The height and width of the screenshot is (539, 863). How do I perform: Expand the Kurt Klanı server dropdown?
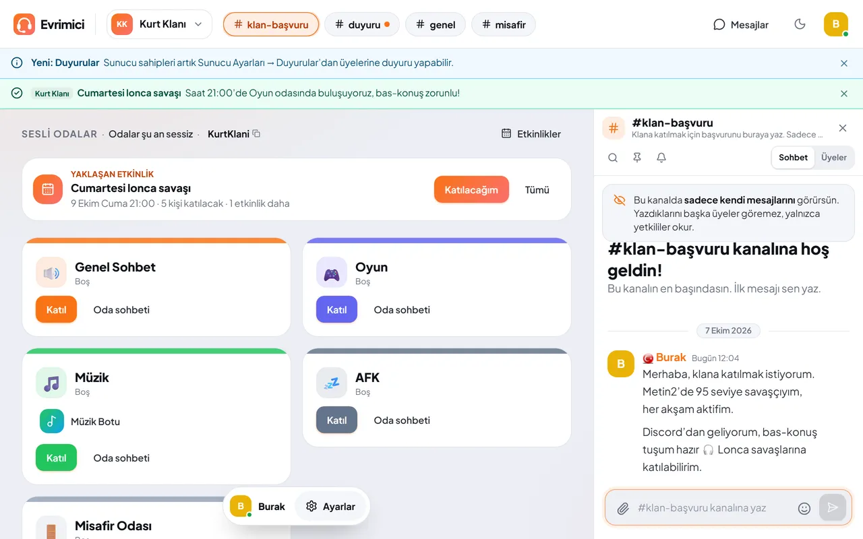click(x=159, y=24)
